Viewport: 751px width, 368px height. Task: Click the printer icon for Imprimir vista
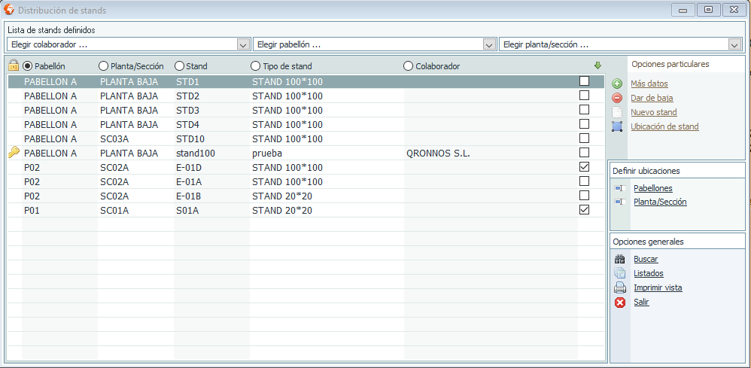(620, 287)
